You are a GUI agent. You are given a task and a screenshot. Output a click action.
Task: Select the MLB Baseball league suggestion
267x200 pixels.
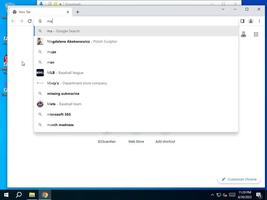[x=136, y=73]
